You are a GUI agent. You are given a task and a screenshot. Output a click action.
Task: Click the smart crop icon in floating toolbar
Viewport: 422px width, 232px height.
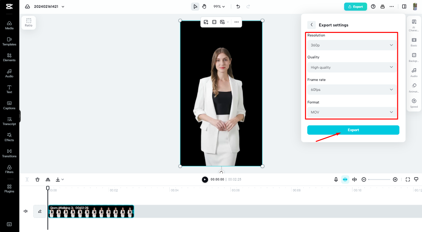click(x=206, y=22)
